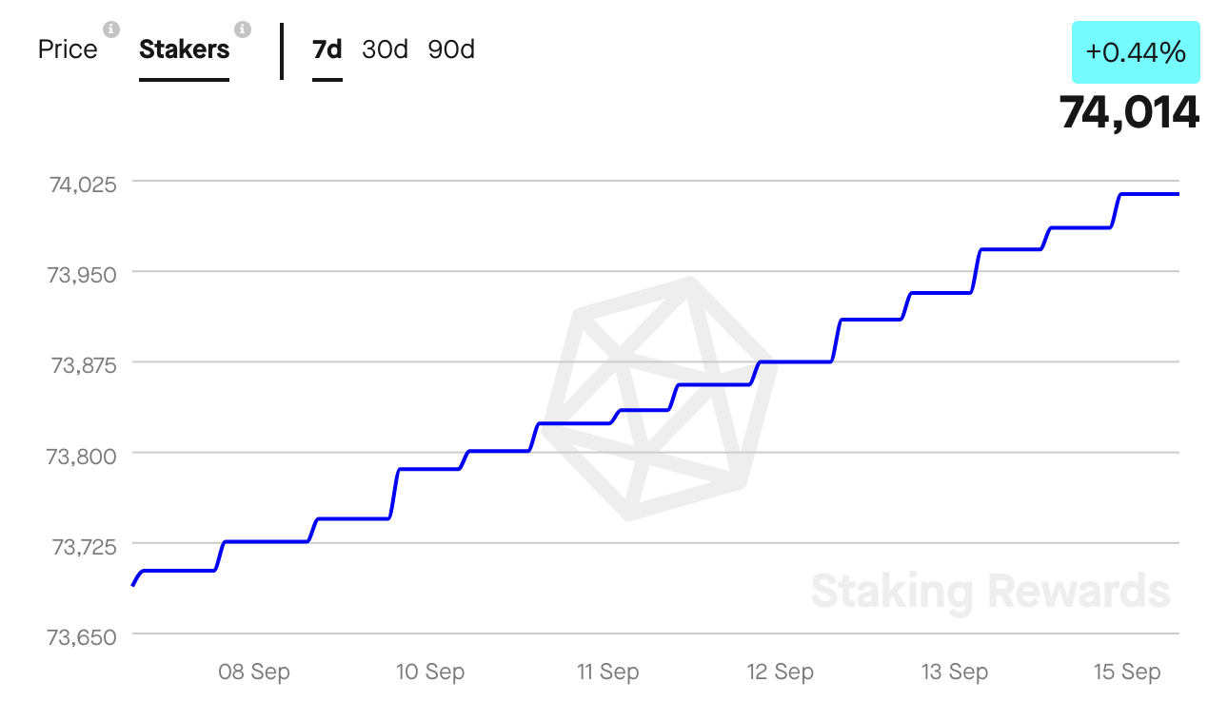Click the 73,650 y-axis label
1228x721 pixels.
coord(83,637)
